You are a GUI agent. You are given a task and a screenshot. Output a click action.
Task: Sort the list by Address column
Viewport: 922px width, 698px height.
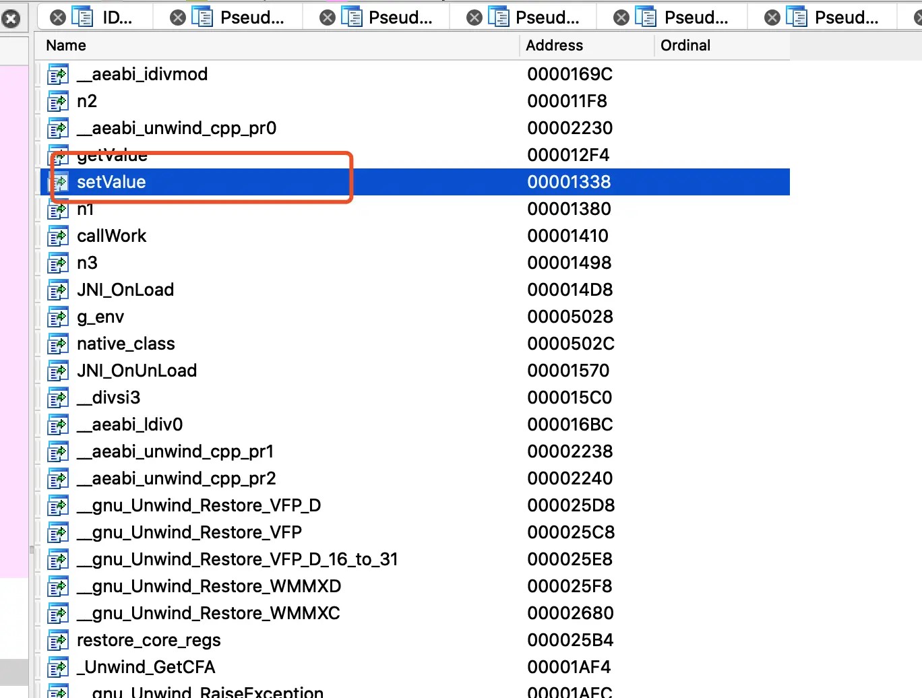click(x=554, y=45)
